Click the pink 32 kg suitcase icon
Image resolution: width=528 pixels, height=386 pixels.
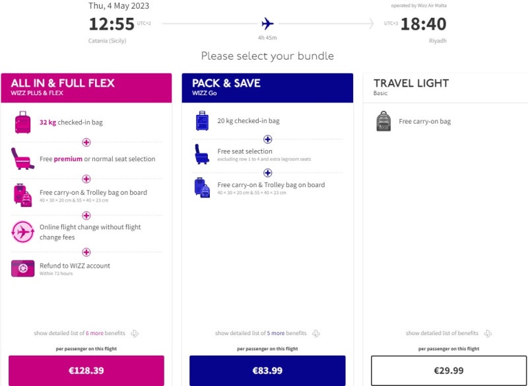pos(23,122)
